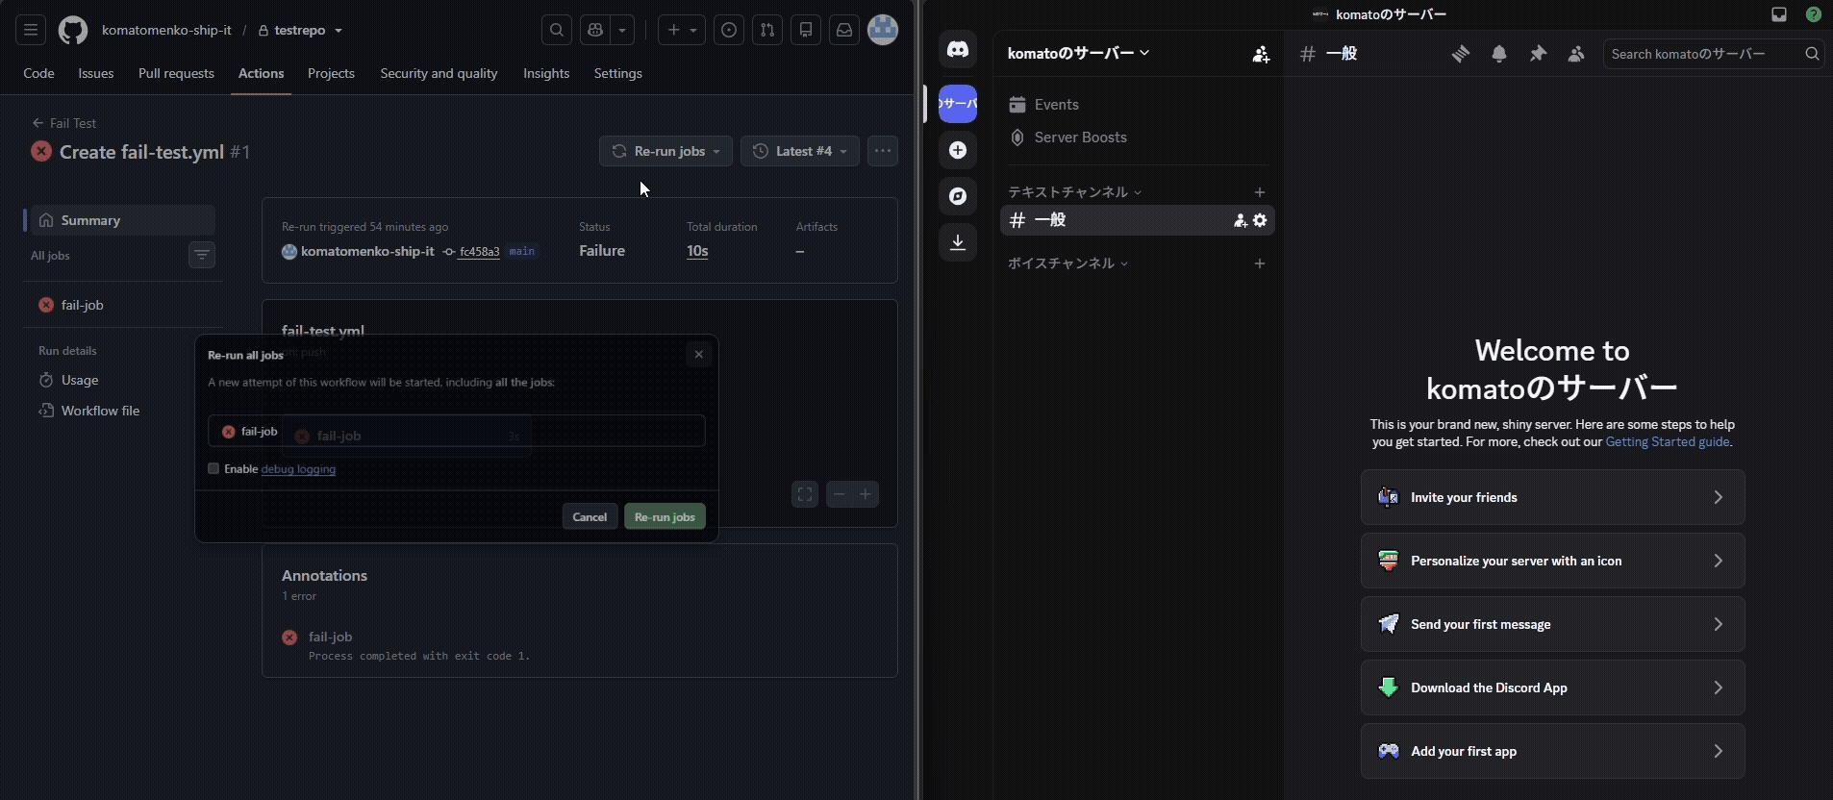Select Summary in run sidebar
This screenshot has height=800, width=1833.
(x=122, y=220)
